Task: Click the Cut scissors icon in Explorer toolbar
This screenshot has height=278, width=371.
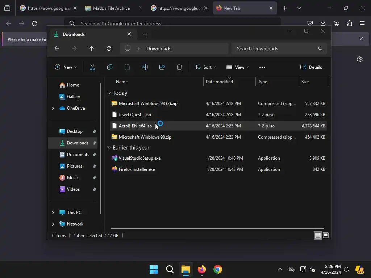Action: (92, 67)
